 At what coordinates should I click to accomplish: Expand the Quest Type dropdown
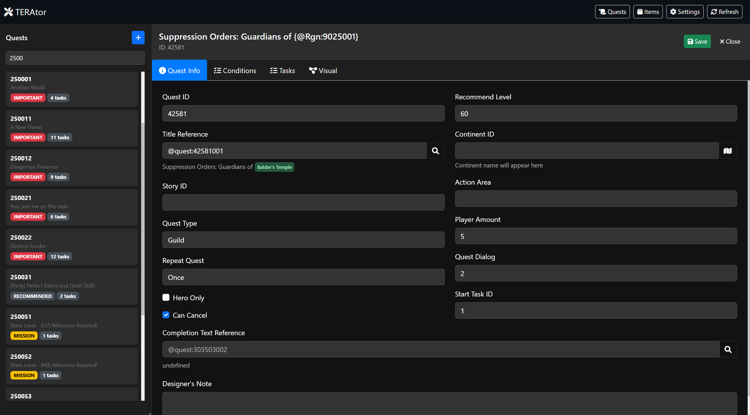tap(303, 240)
